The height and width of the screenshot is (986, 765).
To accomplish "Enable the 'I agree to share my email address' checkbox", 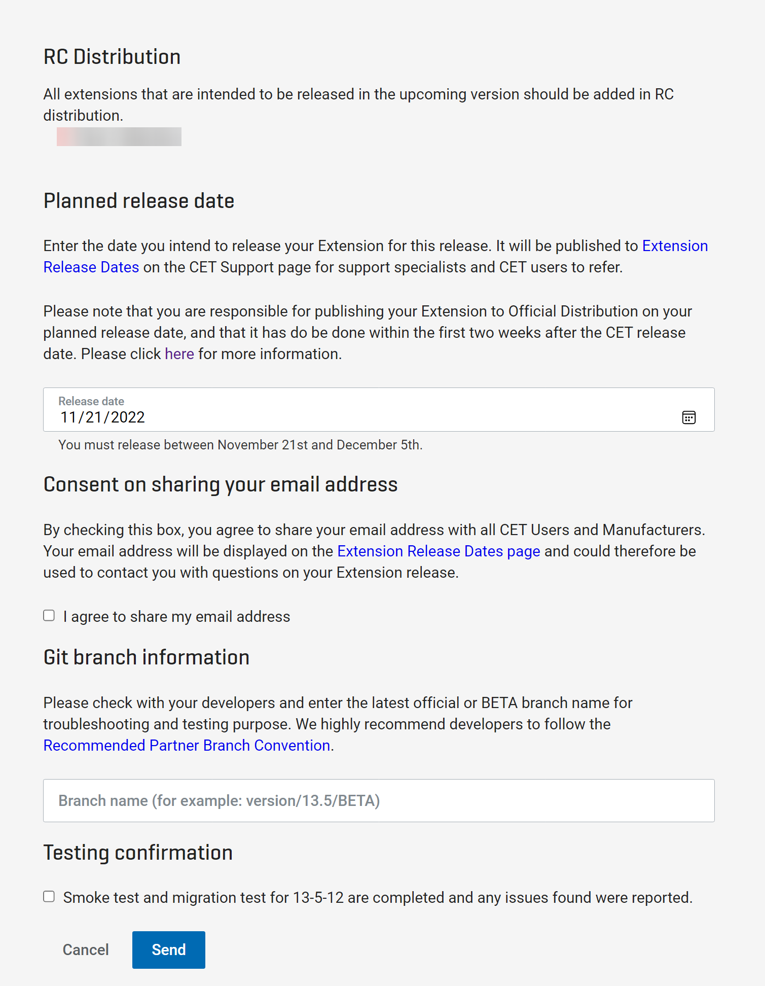I will click(x=49, y=615).
